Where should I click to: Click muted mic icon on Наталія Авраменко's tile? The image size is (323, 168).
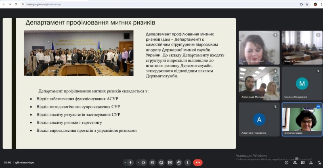(x=275, y=35)
